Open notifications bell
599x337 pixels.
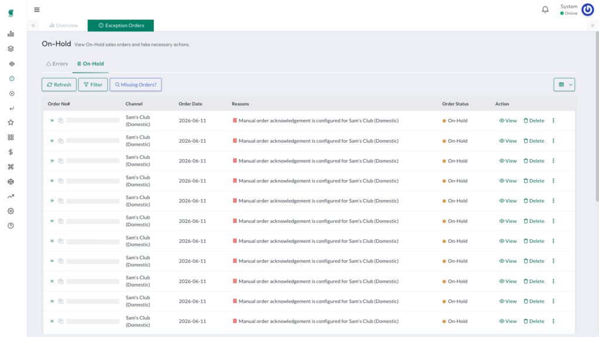(x=545, y=9)
